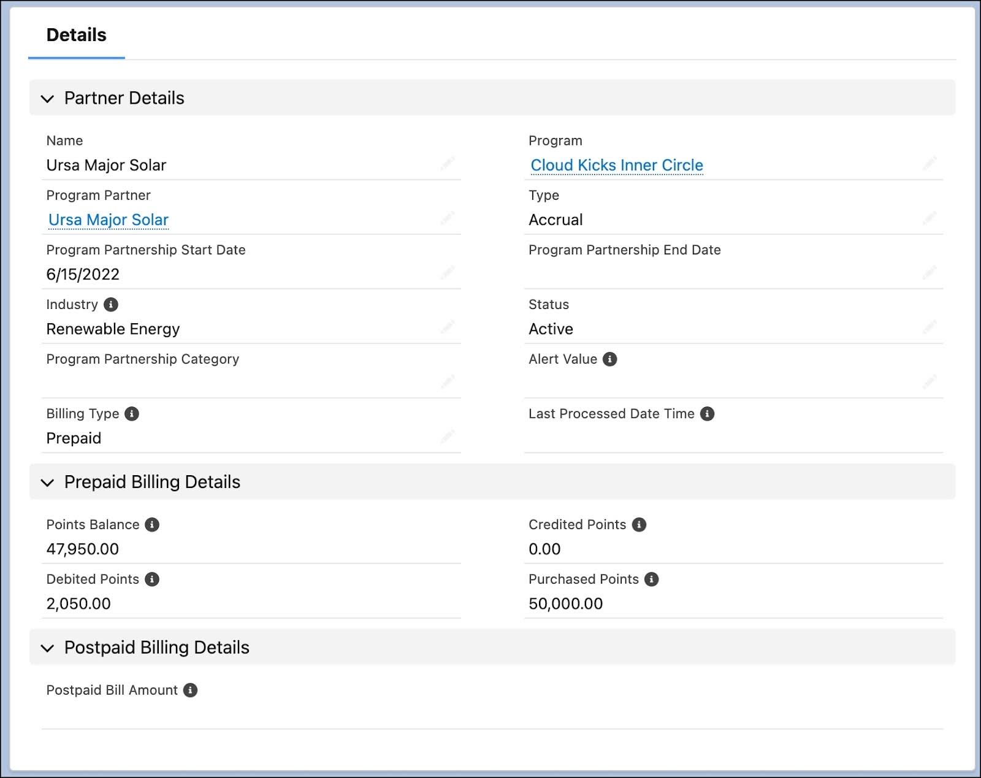
Task: Click the Alert Value info icon
Action: [x=610, y=359]
